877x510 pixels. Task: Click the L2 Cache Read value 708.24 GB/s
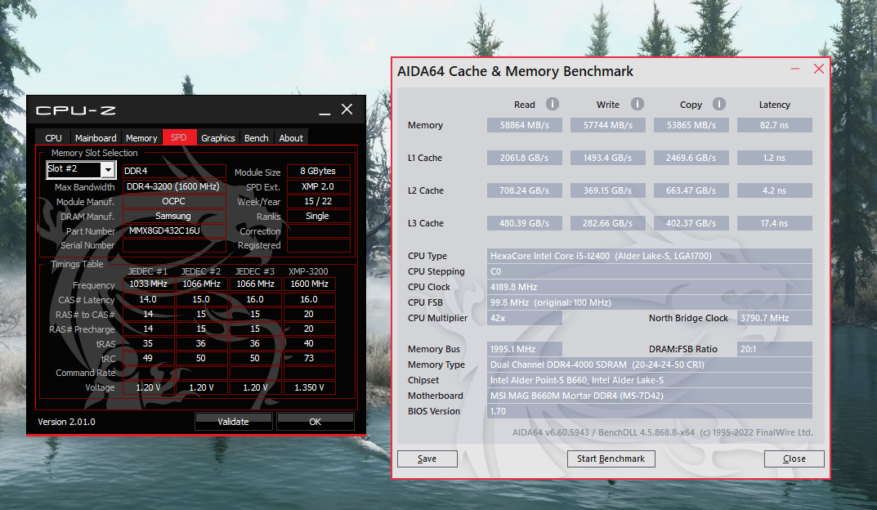point(524,190)
